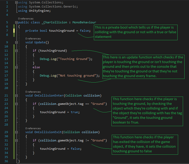Open 0 references above OnCollisionExit
Viewport: 189px width, 164px height.
[33, 128]
